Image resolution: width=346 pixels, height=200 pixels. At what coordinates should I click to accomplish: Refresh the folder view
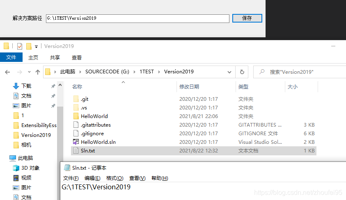[x=242, y=72]
